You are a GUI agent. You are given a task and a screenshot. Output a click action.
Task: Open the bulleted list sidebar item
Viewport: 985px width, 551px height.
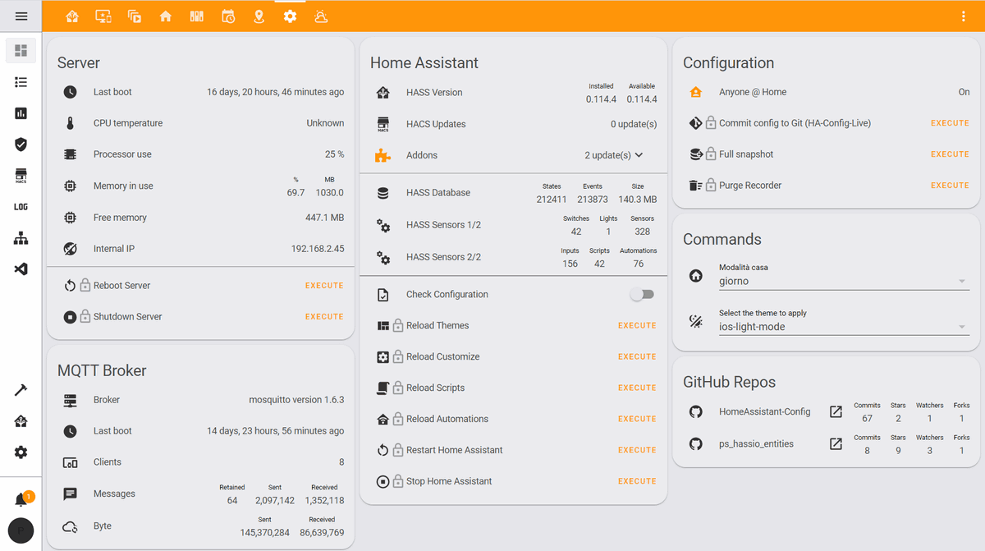tap(21, 82)
